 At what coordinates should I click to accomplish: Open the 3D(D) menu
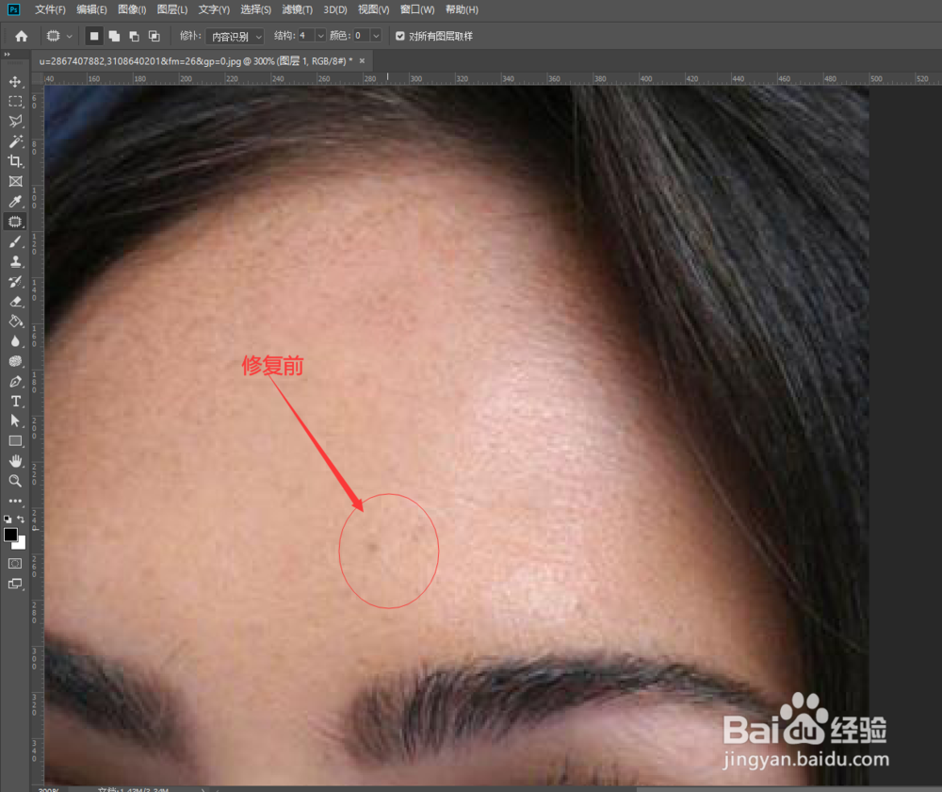[335, 9]
